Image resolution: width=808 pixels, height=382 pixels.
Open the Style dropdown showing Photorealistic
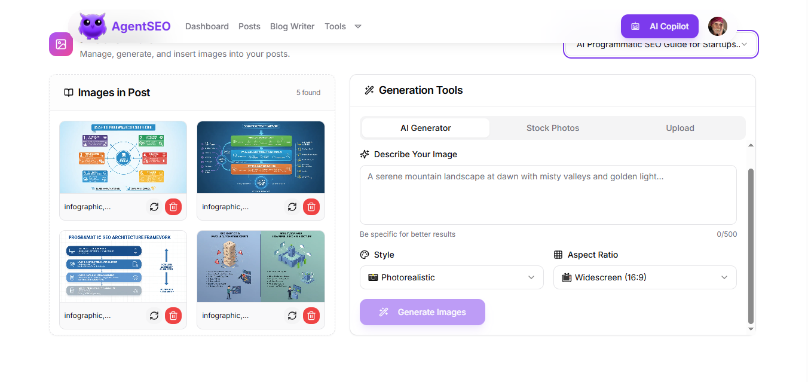(451, 277)
